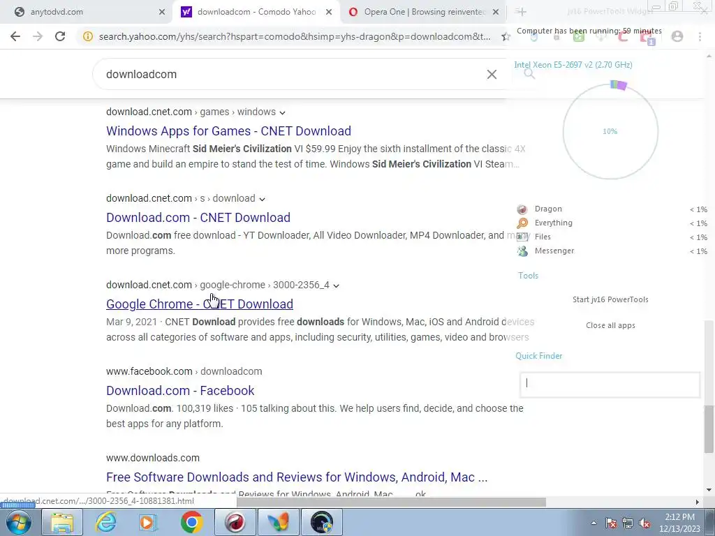Focus the Quick Finder input box
The image size is (715, 536).
[x=610, y=385]
